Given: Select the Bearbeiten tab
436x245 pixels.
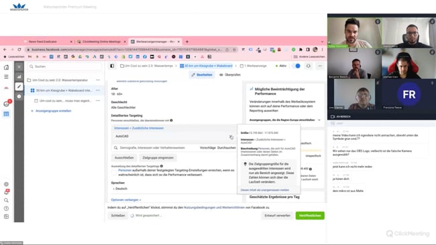Looking at the screenshot, I should pos(202,75).
